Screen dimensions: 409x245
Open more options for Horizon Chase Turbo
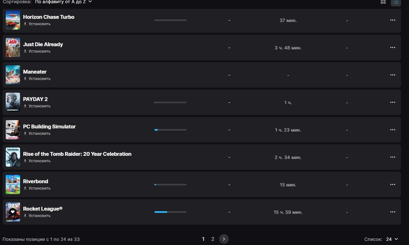[x=393, y=20]
